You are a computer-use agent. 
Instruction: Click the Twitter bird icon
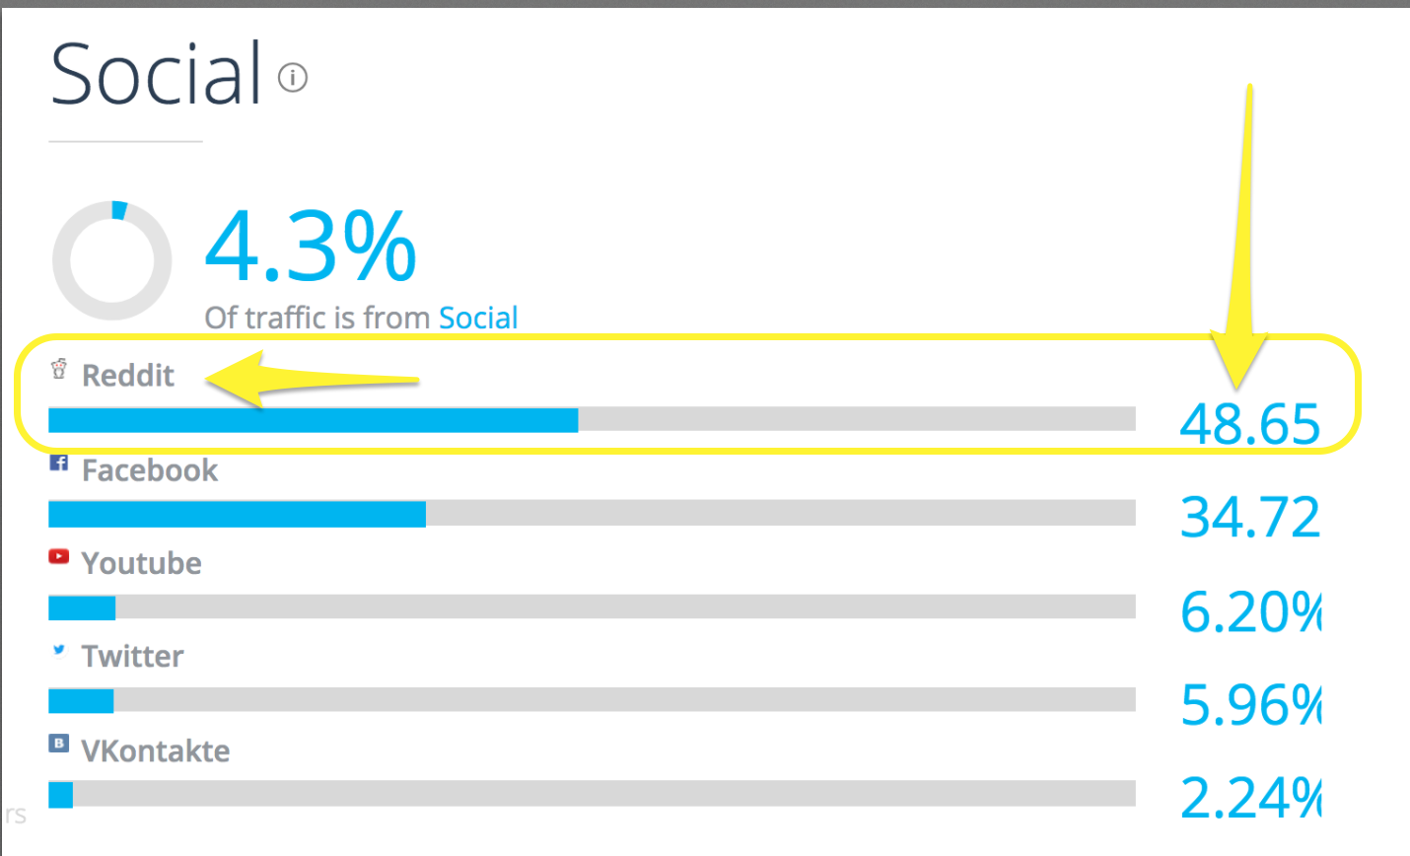pyautogui.click(x=59, y=650)
